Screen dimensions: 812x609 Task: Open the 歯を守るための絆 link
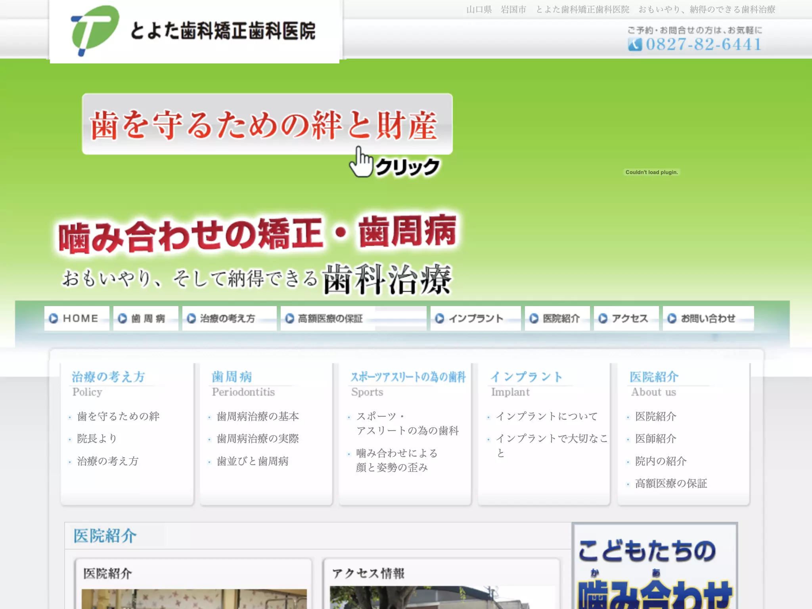point(118,416)
